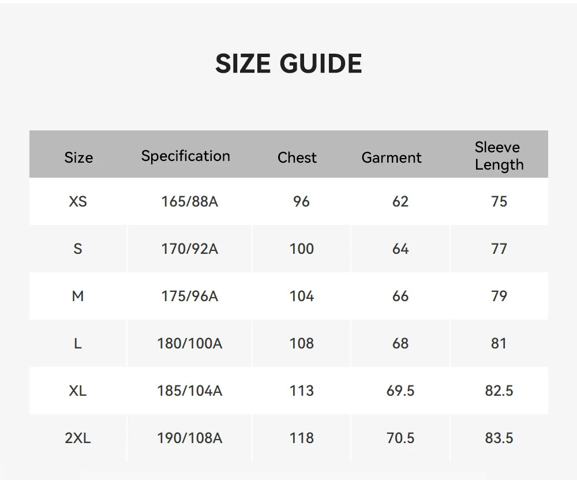577x480 pixels.
Task: Choose the M size row label
Action: (78, 296)
